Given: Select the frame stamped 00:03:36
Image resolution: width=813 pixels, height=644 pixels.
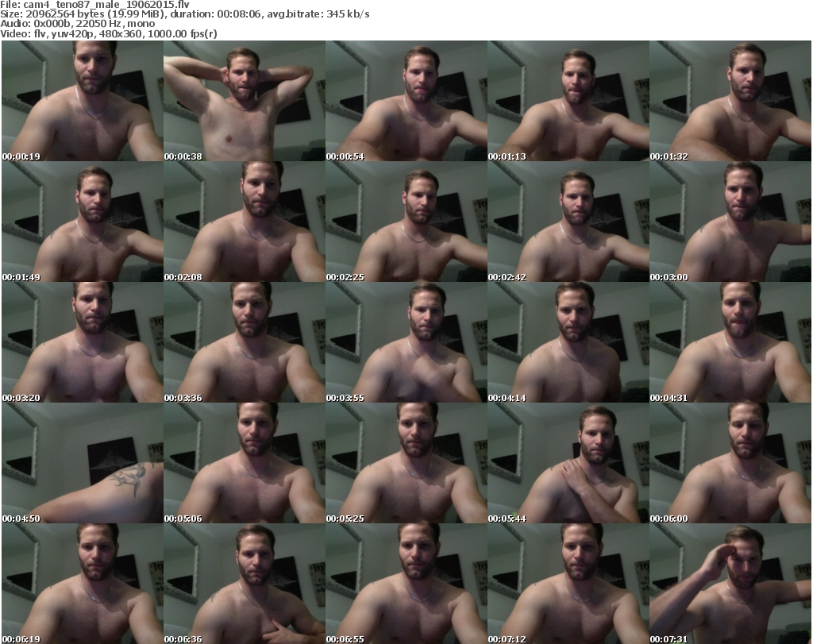Looking at the screenshot, I should [x=245, y=342].
